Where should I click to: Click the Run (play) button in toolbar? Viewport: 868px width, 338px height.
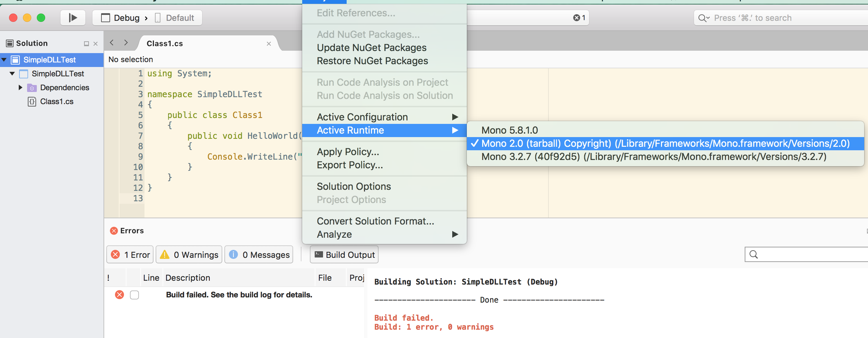pos(73,18)
